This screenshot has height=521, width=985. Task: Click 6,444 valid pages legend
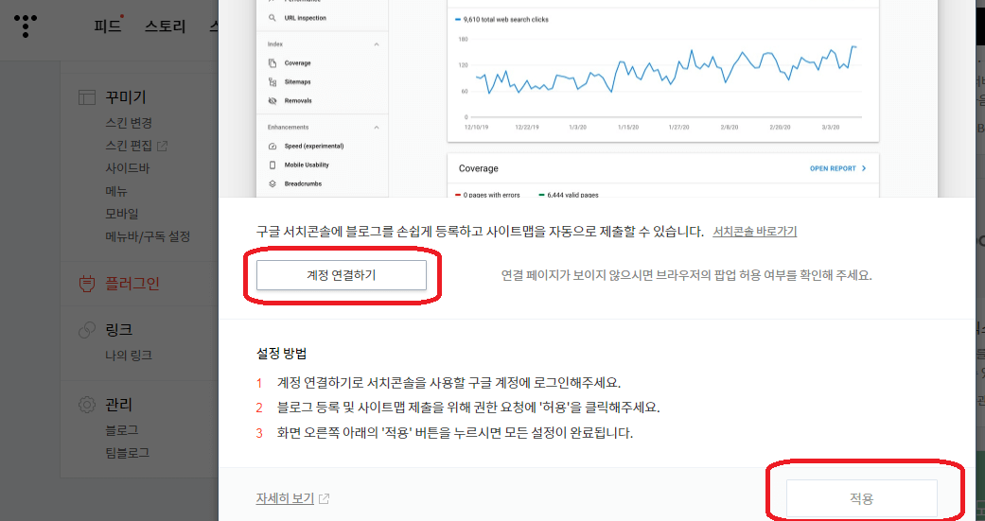[x=569, y=195]
